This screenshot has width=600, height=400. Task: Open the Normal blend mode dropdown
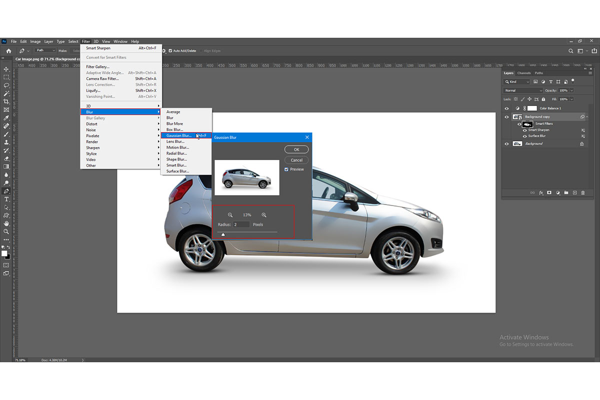(x=522, y=90)
